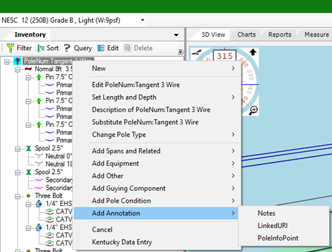Switch to the 3D View tab

coord(213,35)
